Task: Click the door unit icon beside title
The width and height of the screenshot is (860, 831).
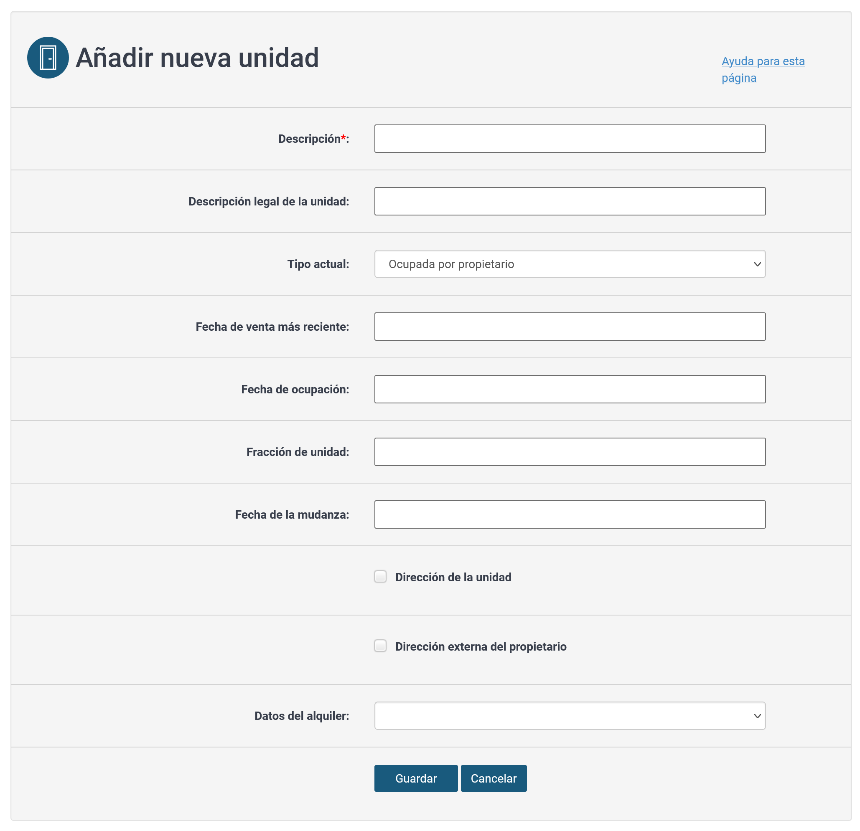Action: (48, 58)
